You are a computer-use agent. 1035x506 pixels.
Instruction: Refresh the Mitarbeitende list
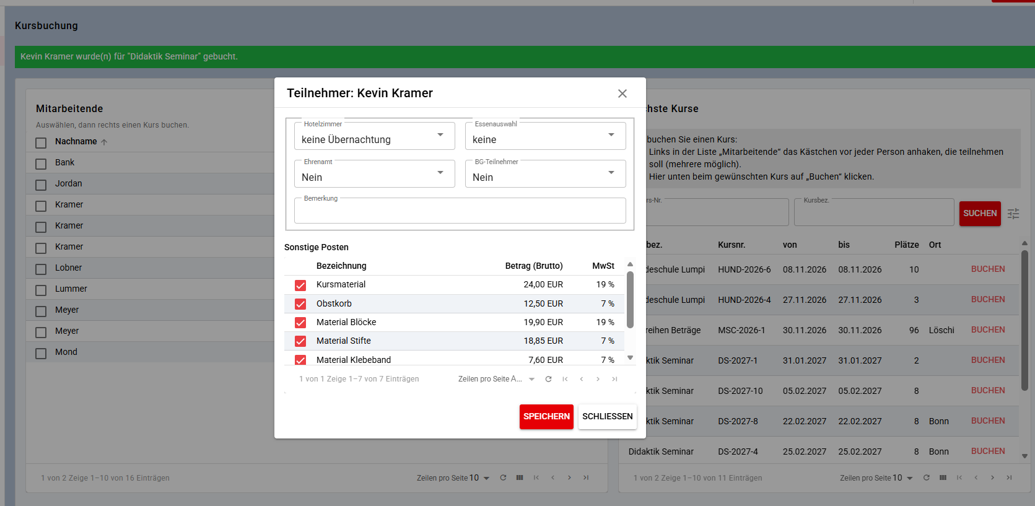[x=503, y=478]
